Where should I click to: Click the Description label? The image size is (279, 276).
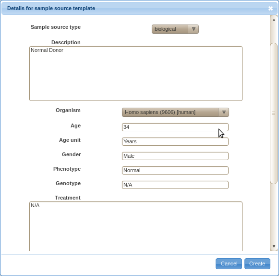(66, 42)
